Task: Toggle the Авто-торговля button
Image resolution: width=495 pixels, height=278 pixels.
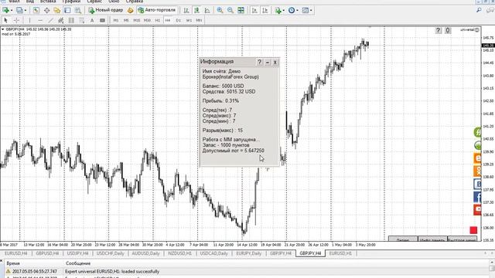Action: point(157,10)
